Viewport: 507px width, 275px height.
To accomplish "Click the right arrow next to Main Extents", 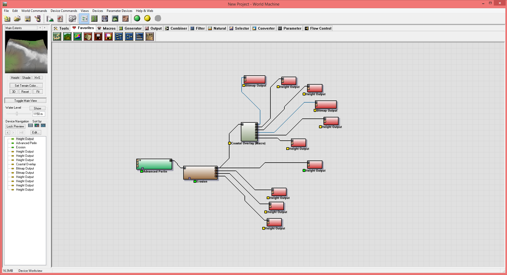I will coord(45,28).
